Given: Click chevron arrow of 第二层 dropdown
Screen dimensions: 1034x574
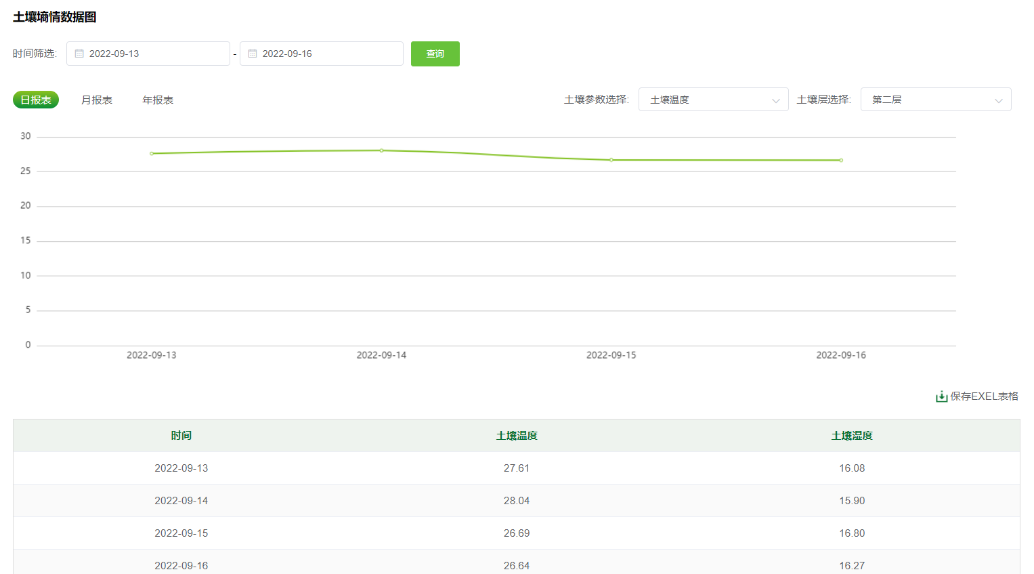Looking at the screenshot, I should coord(999,100).
